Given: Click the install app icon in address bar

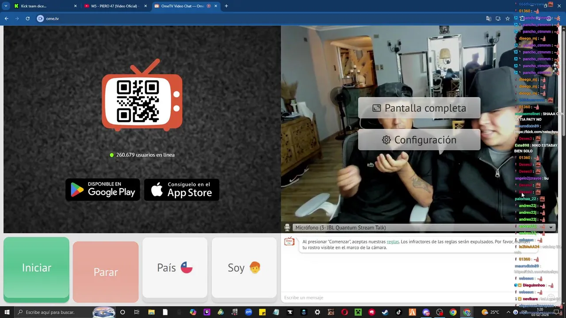Looking at the screenshot, I should pyautogui.click(x=498, y=19).
